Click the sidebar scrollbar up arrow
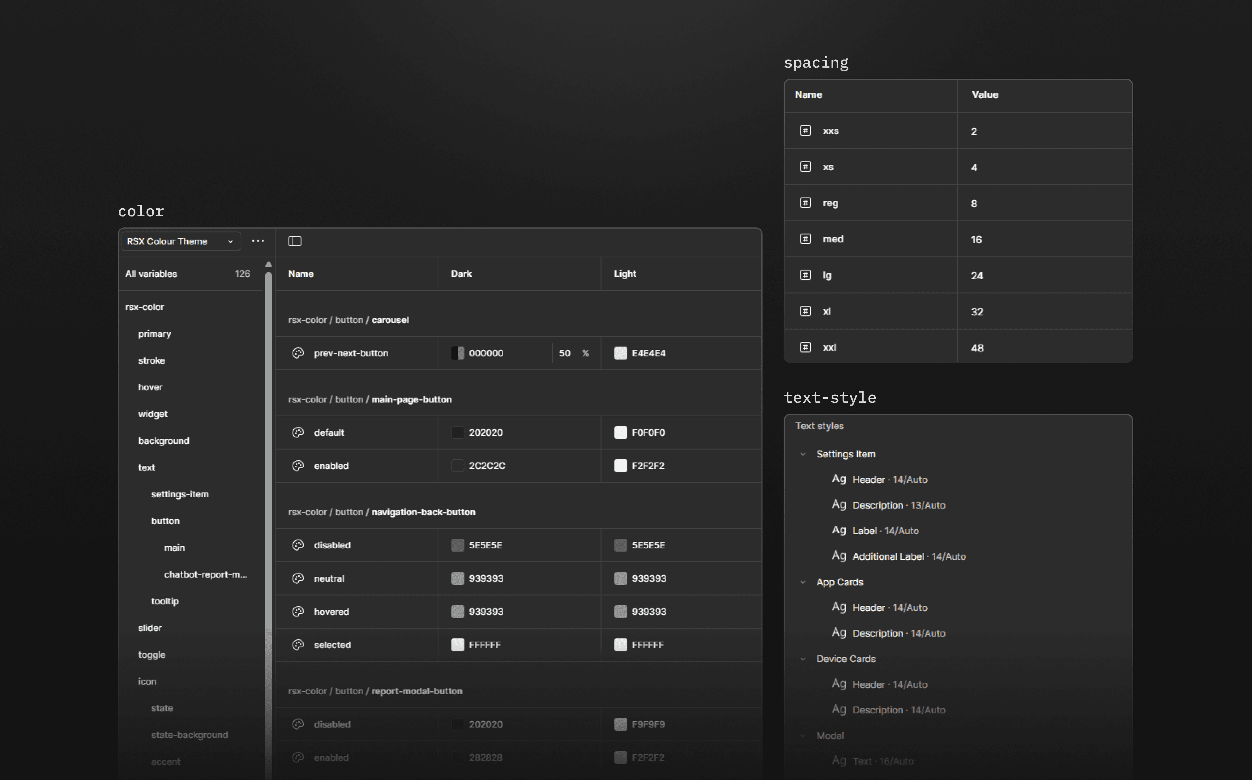The height and width of the screenshot is (780, 1252). (x=268, y=265)
